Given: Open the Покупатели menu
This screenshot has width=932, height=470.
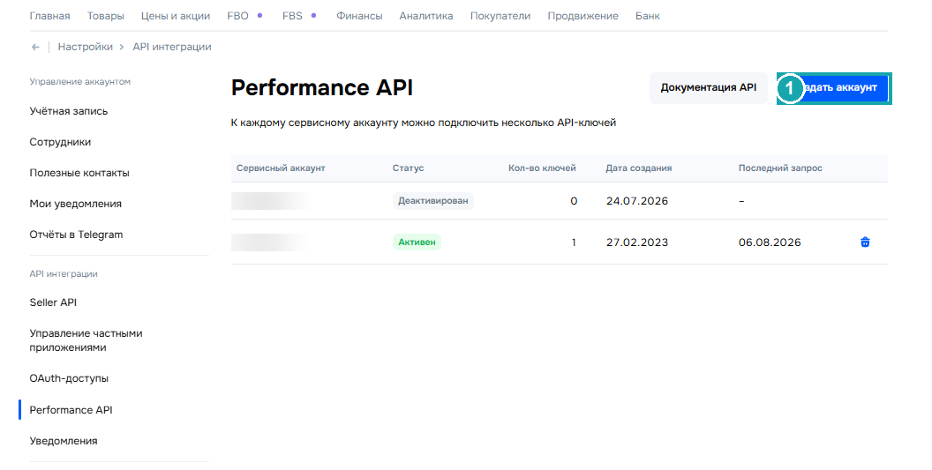Looking at the screenshot, I should [x=500, y=16].
